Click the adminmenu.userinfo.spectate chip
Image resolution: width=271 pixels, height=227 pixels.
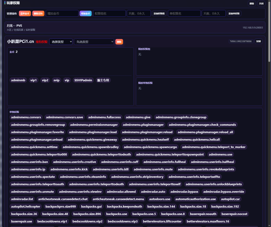[x=33, y=177]
